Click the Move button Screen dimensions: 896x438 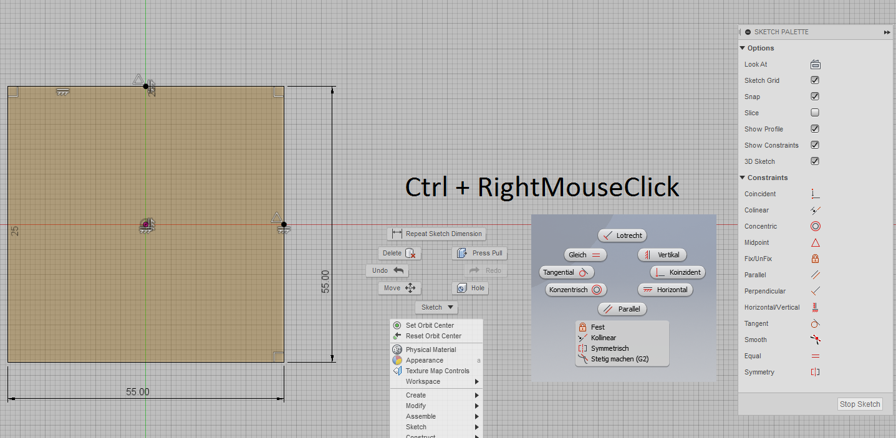(x=400, y=288)
